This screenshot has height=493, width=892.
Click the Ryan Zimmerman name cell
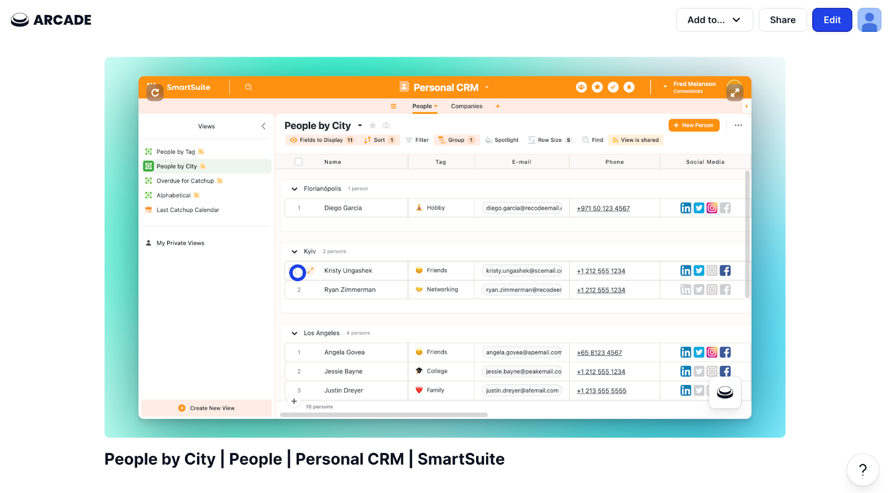pyautogui.click(x=350, y=290)
